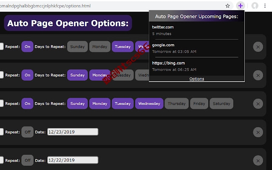
Task: Disable Sunday in the third row
Action: coord(77,104)
